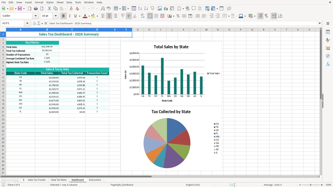Open the Sheet menu
The image size is (333, 187).
60,2
